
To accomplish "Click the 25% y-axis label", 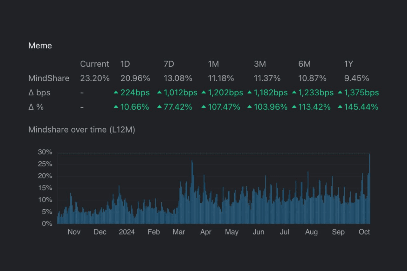I will (x=45, y=164).
